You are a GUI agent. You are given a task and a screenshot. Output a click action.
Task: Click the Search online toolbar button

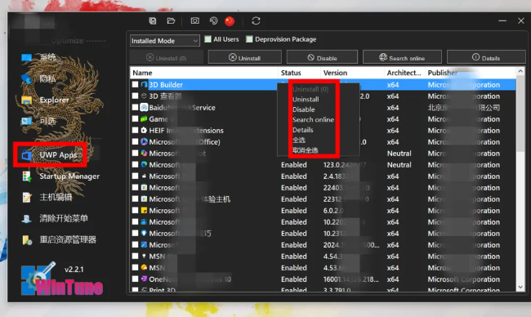402,57
